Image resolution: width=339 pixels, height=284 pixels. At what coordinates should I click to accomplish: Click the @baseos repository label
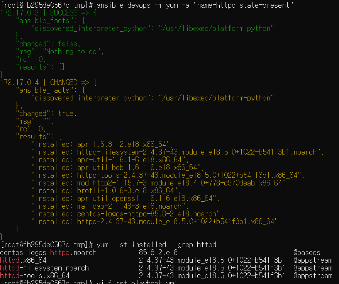point(307,252)
